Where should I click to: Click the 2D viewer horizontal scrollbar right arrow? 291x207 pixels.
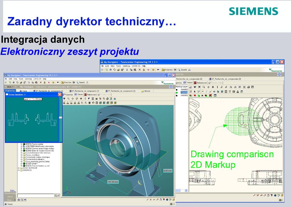186,190
